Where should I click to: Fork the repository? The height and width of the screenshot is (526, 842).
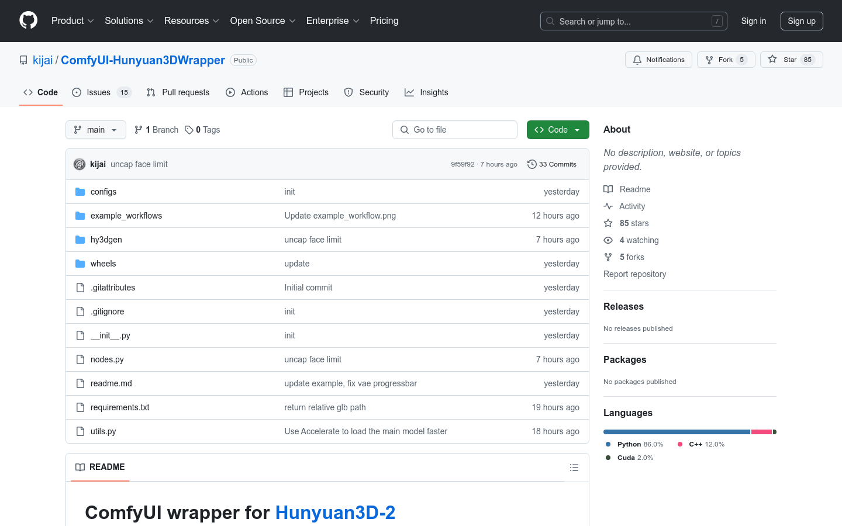click(726, 60)
